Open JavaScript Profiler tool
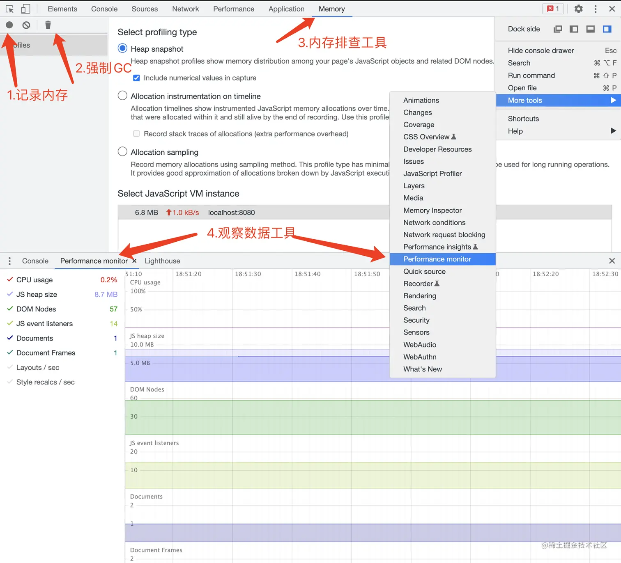The height and width of the screenshot is (563, 621). (x=443, y=174)
